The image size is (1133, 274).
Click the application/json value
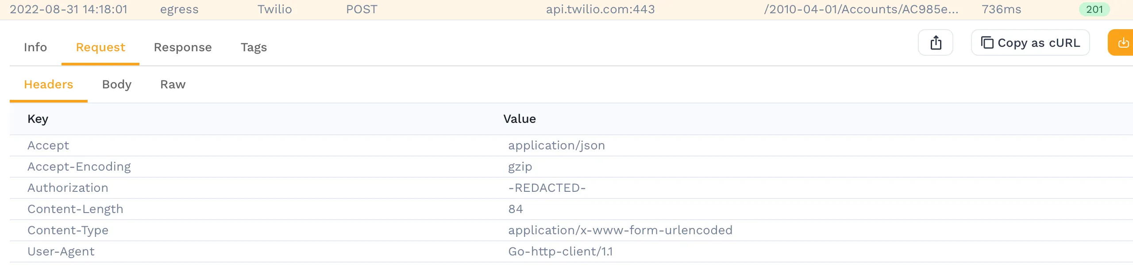pyautogui.click(x=556, y=145)
